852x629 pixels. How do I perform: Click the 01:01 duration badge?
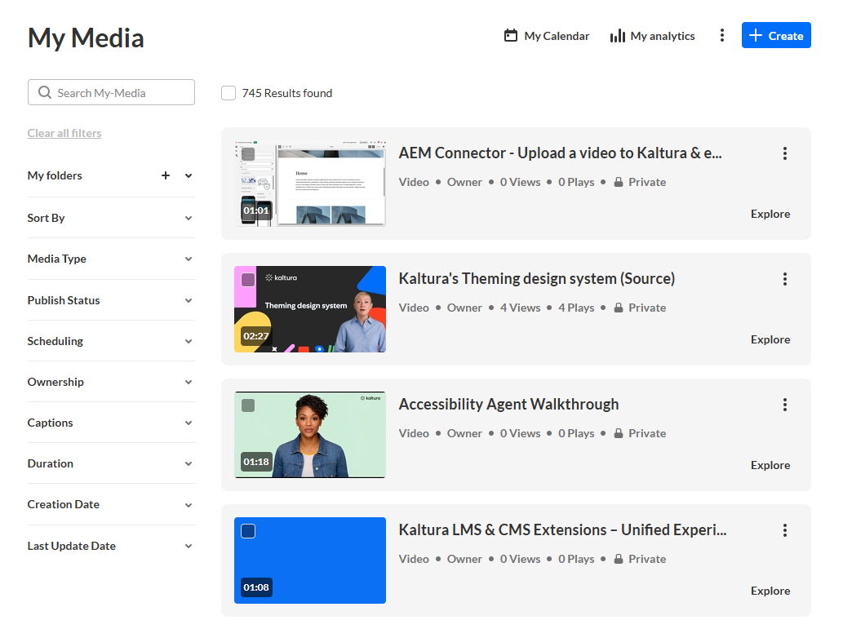pos(256,210)
